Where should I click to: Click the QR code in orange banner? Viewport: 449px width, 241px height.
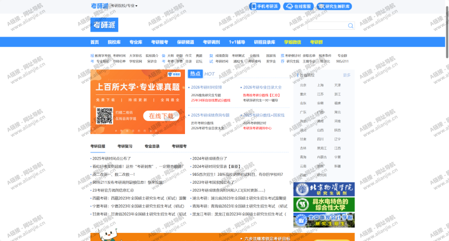[105, 116]
